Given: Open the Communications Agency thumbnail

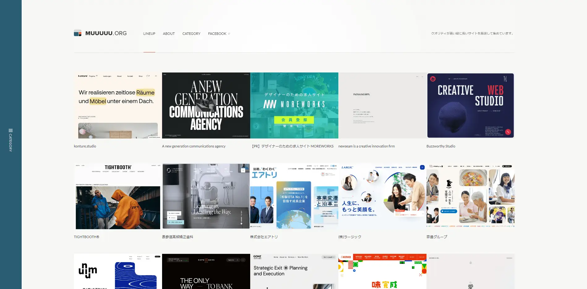Looking at the screenshot, I should coord(206,105).
